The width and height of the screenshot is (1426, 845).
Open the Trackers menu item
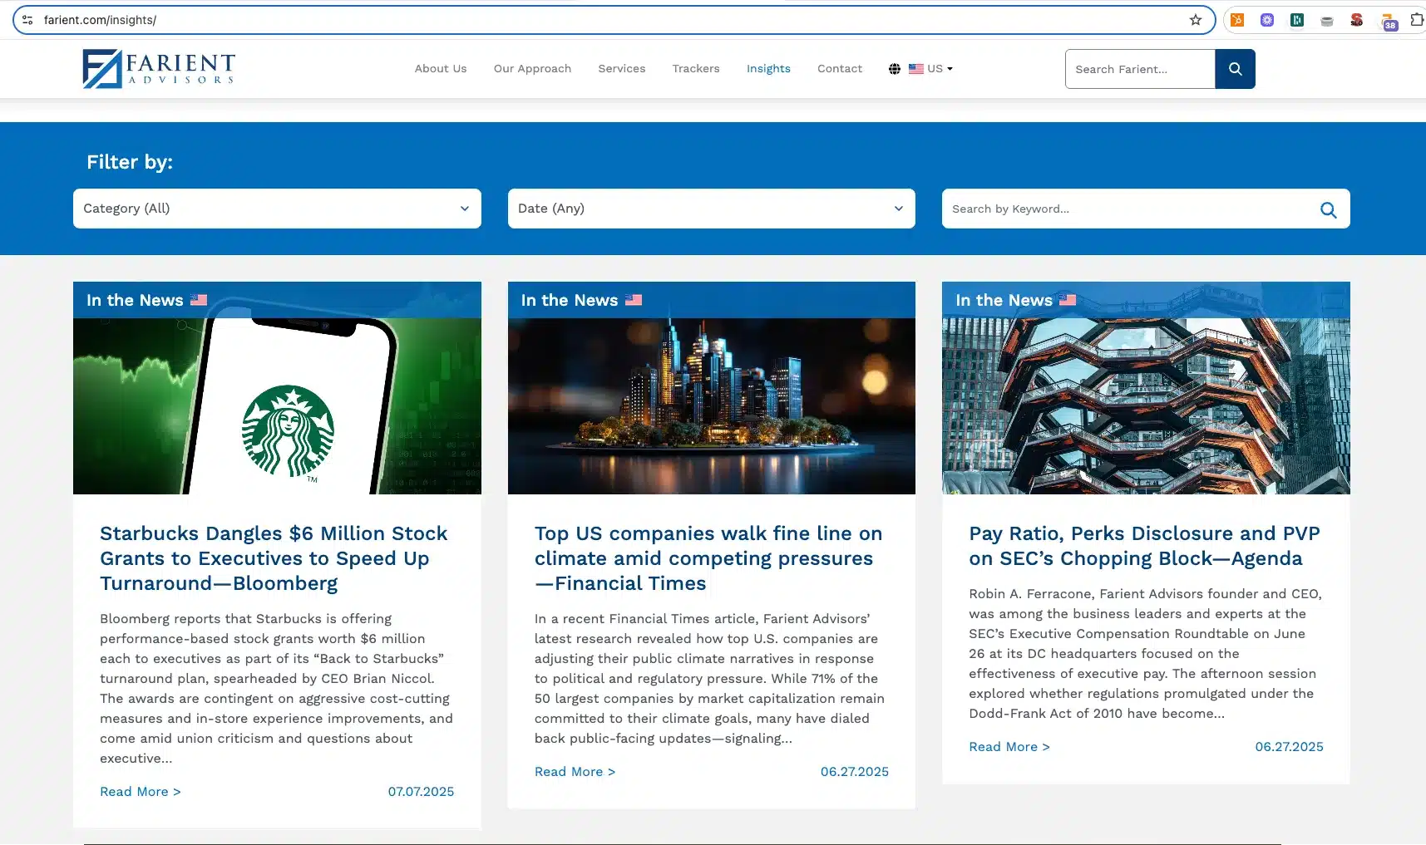click(x=696, y=69)
